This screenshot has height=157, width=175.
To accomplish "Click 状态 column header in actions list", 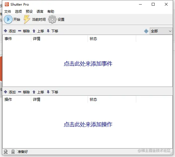I will pos(112,99).
